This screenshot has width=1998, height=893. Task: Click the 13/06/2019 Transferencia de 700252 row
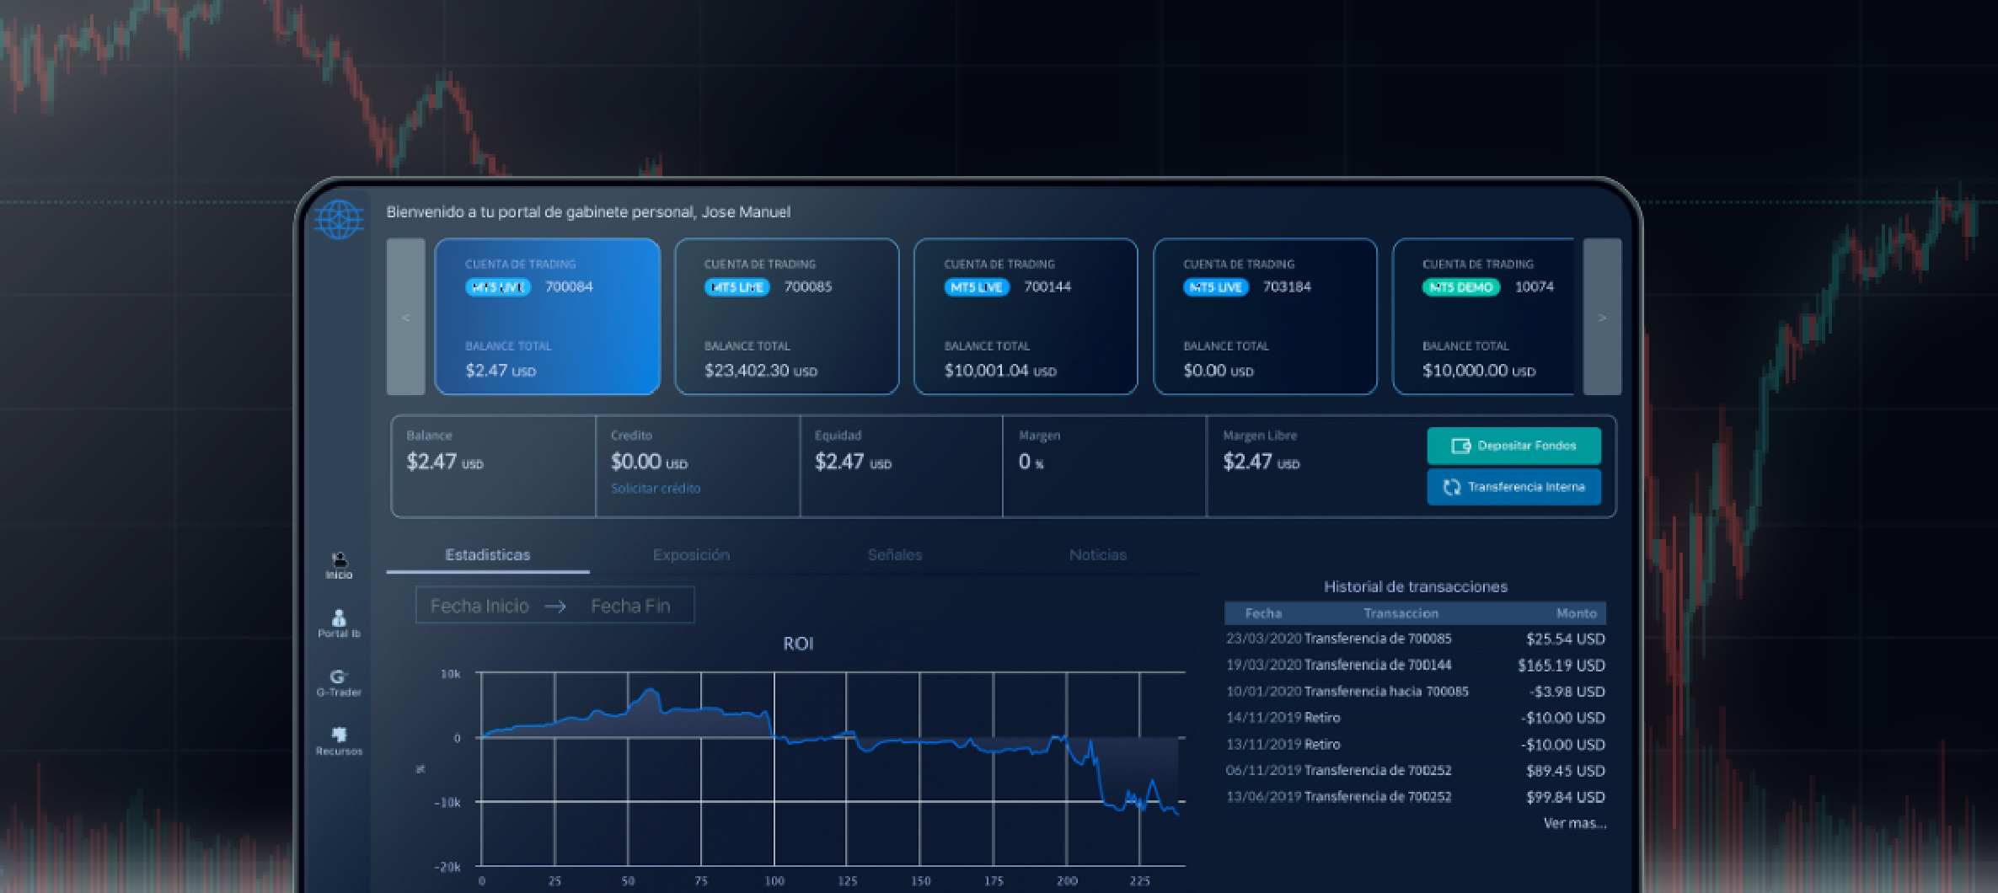click(1415, 797)
